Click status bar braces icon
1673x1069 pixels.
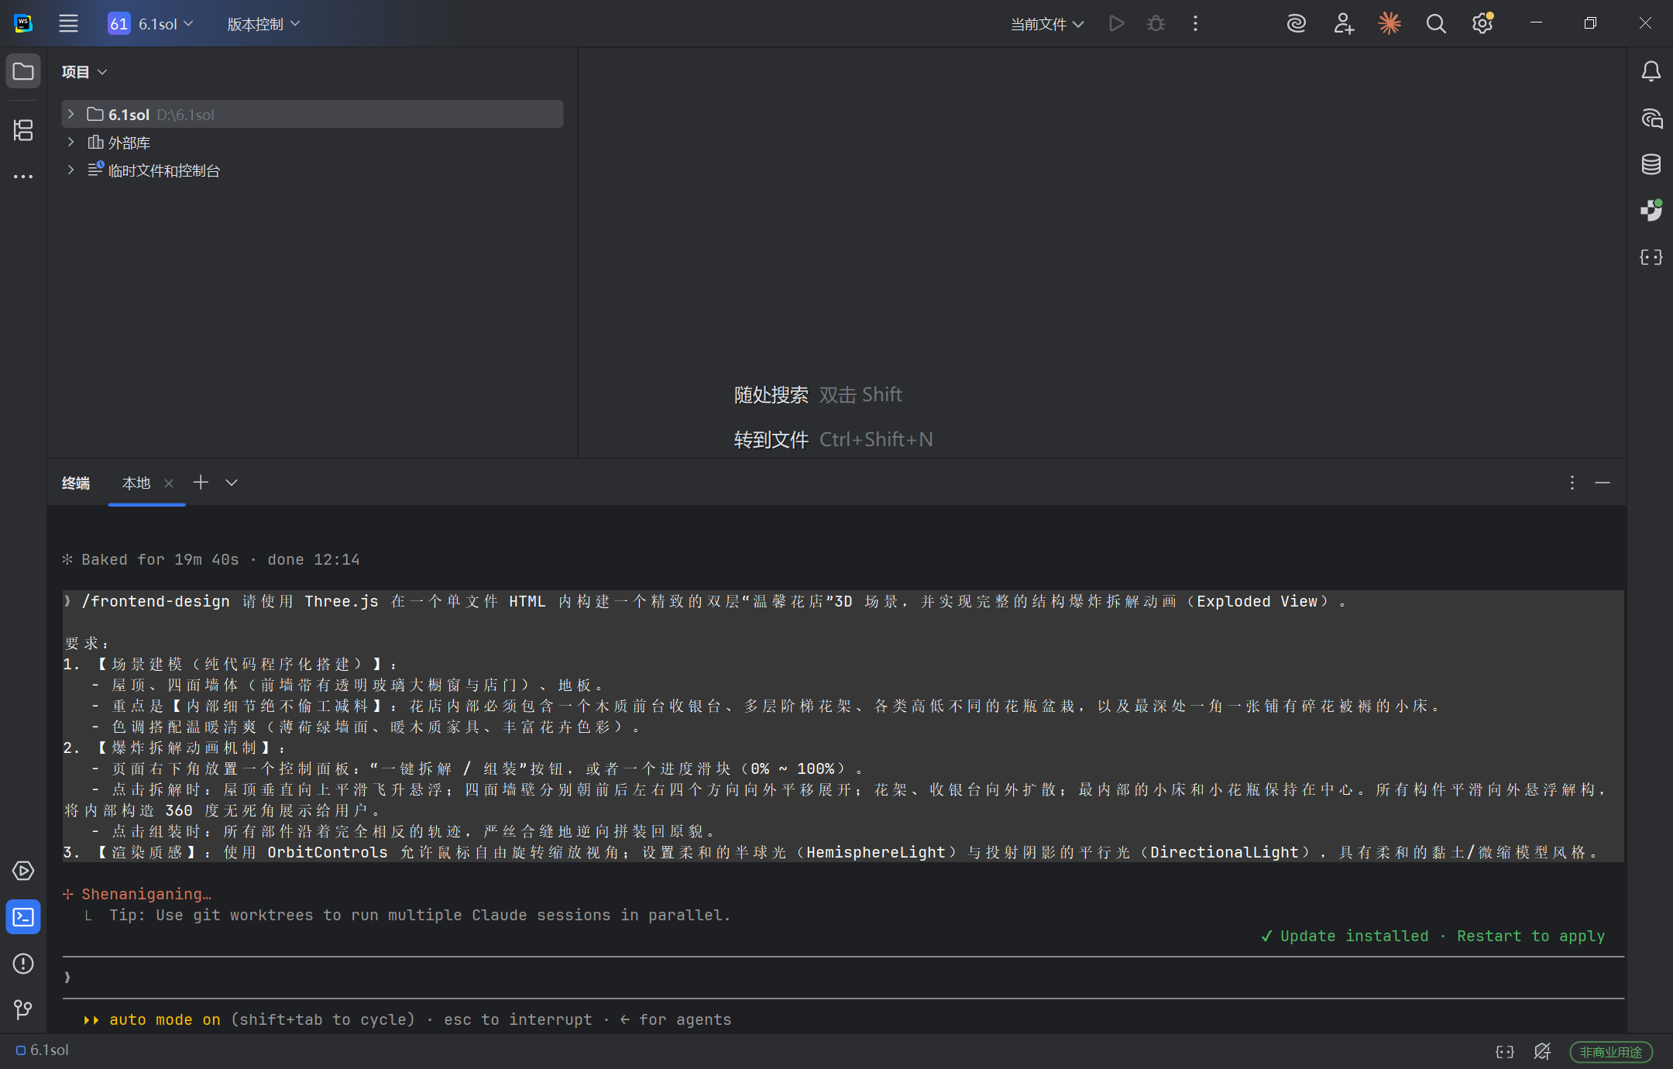[1504, 1051]
